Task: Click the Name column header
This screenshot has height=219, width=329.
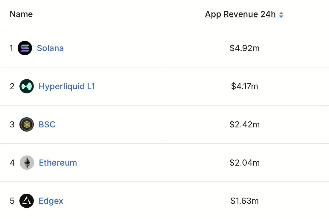Action: coord(21,14)
